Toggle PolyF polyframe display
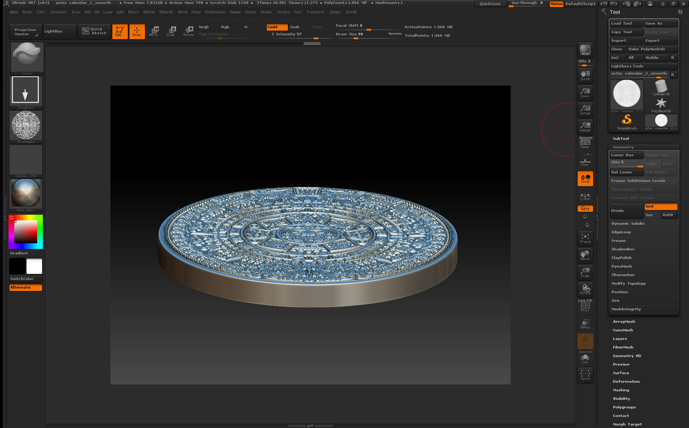This screenshot has height=428, width=689. tap(585, 306)
